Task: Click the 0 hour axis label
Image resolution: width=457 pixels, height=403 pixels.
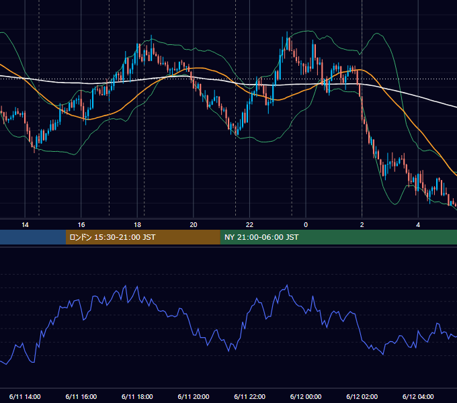Action: click(x=306, y=225)
